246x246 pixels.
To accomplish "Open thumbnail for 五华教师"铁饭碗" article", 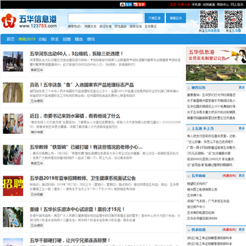I will coord(13,155).
